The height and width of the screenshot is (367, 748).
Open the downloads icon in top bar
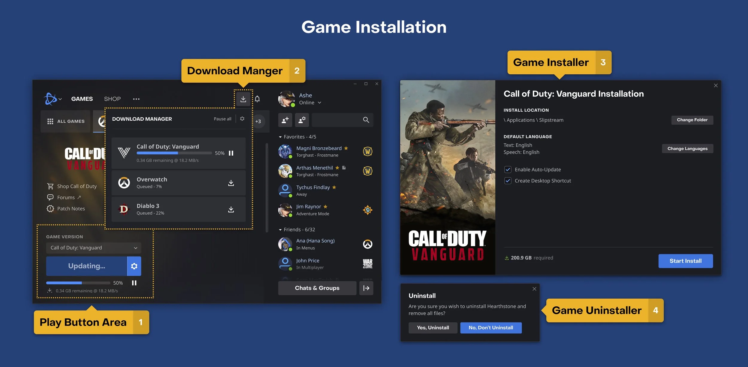tap(243, 99)
